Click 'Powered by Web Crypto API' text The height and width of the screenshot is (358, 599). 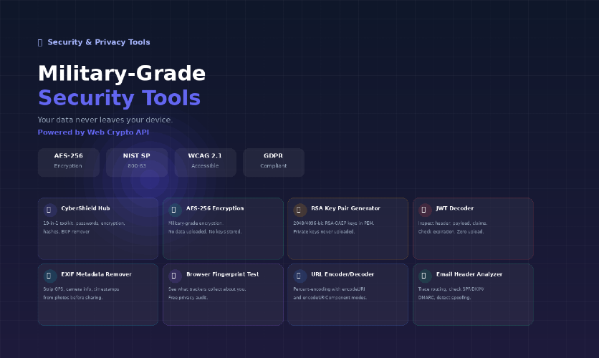click(x=93, y=132)
